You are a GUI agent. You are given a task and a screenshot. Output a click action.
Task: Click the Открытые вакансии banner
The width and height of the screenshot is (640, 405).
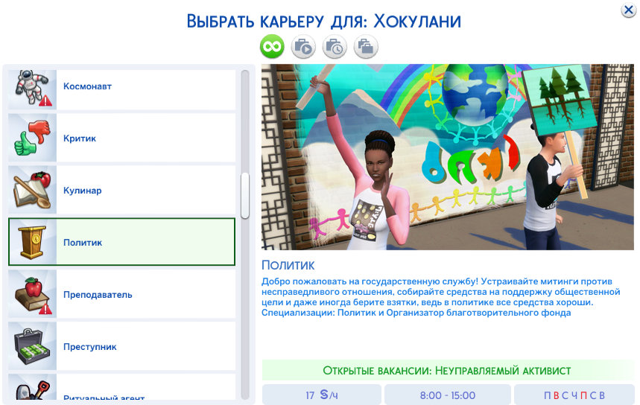[447, 371]
